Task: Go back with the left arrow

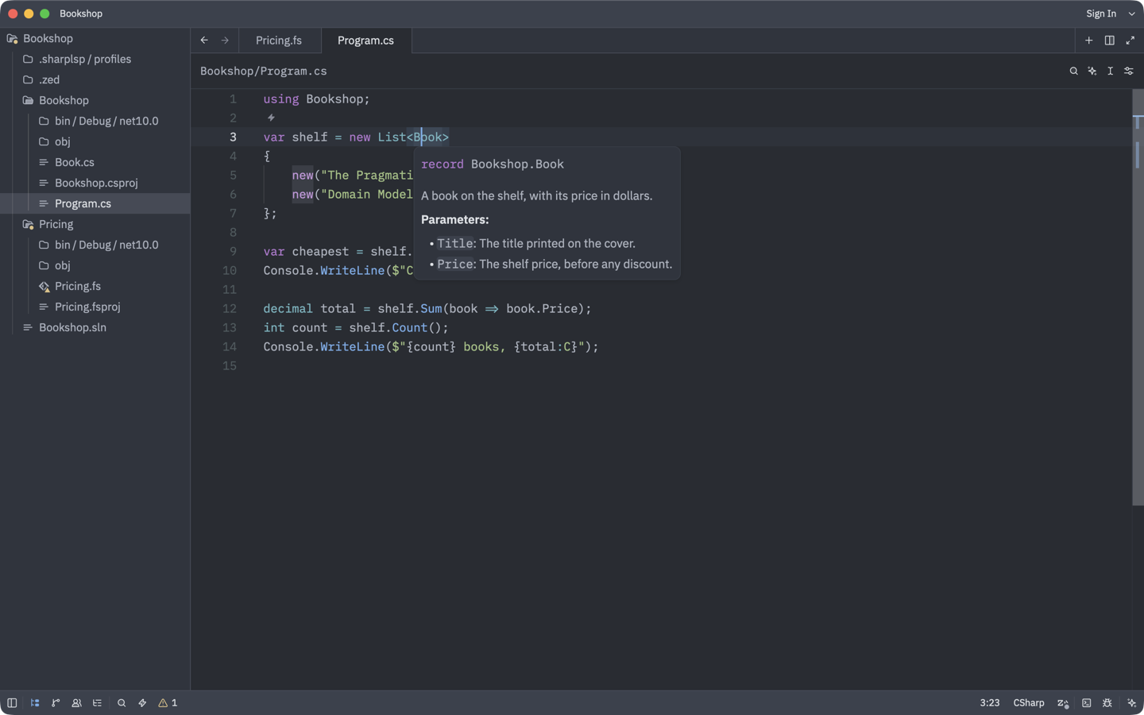Action: [204, 41]
